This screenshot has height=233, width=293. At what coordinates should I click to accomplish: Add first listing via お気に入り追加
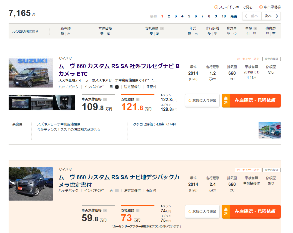pyautogui.click(x=202, y=101)
